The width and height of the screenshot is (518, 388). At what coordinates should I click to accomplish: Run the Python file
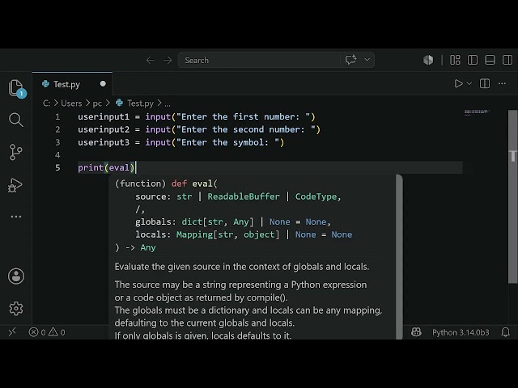[x=458, y=83]
